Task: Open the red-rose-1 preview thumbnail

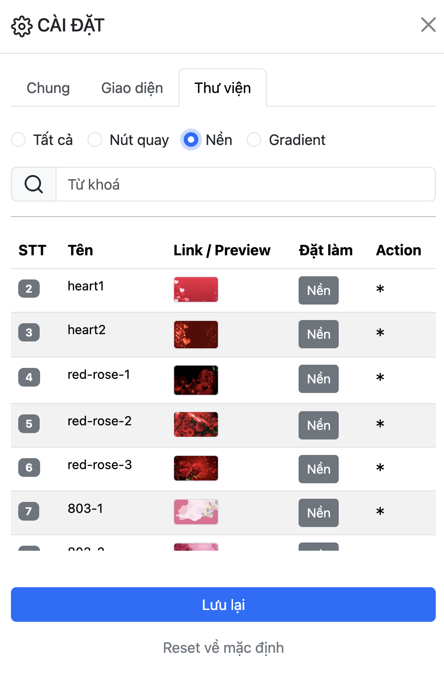Action: click(196, 380)
